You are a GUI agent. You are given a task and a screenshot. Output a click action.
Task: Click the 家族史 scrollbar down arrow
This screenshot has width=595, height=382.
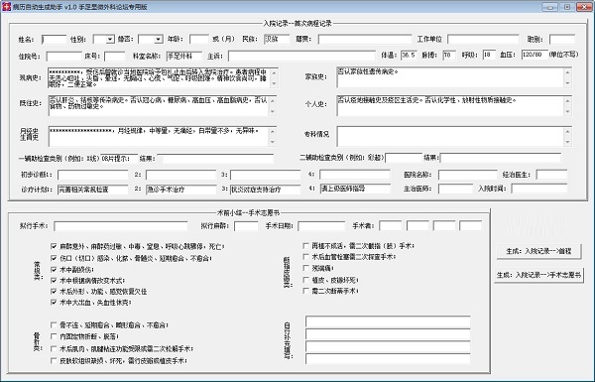[x=567, y=82]
